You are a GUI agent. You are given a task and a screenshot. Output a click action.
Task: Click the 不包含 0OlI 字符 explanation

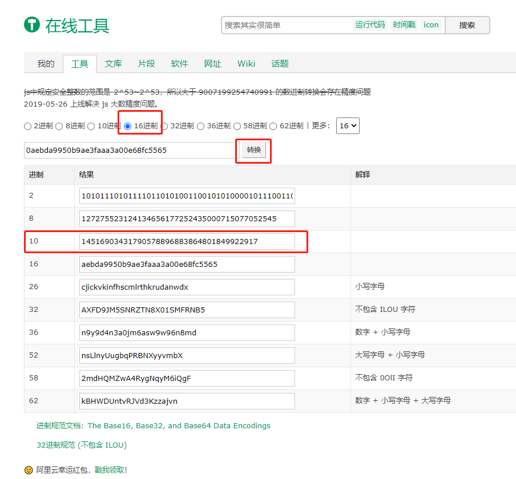coord(384,377)
